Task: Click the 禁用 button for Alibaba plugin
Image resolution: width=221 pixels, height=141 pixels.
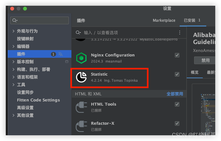Action: pyautogui.click(x=205, y=60)
